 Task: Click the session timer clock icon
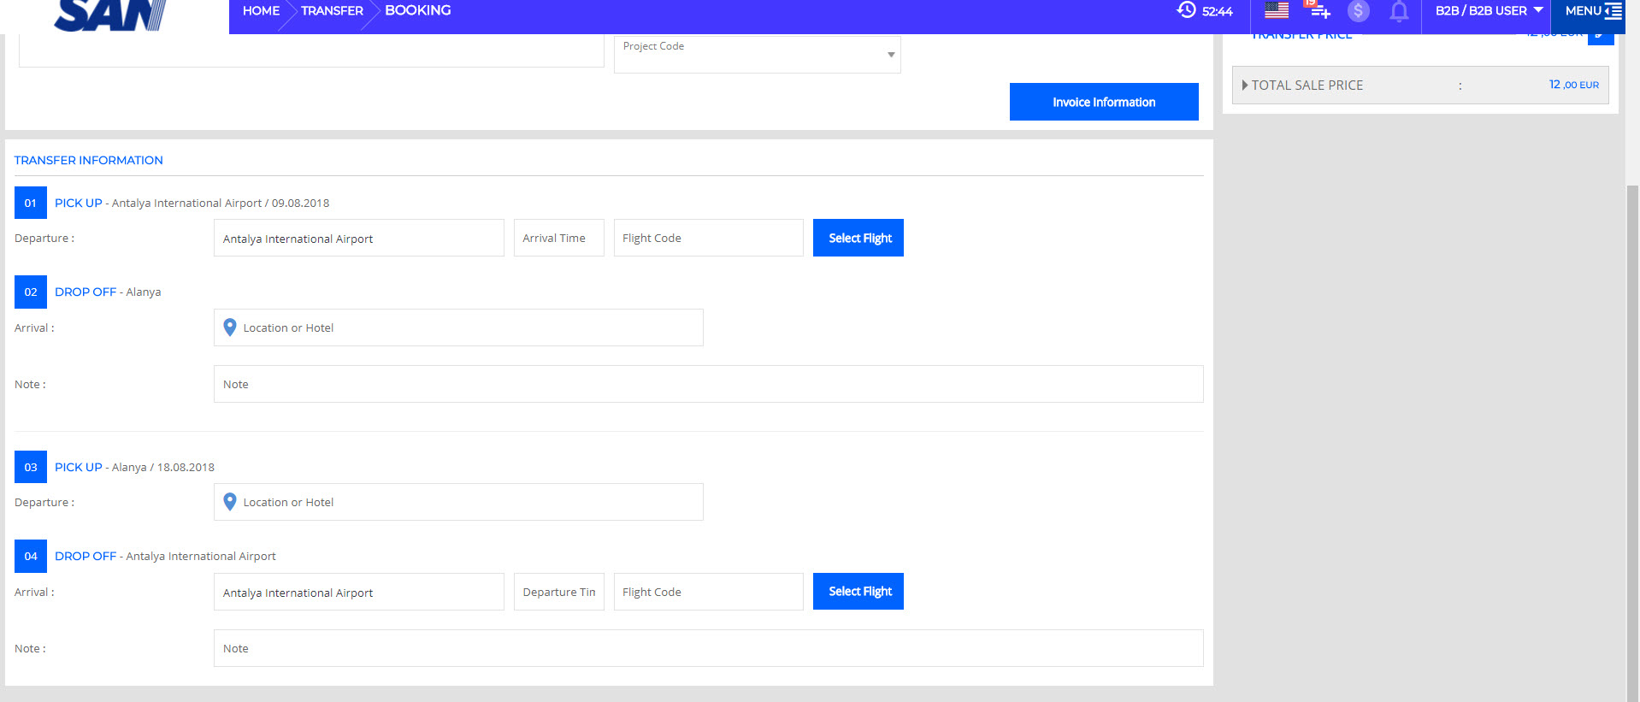tap(1186, 10)
